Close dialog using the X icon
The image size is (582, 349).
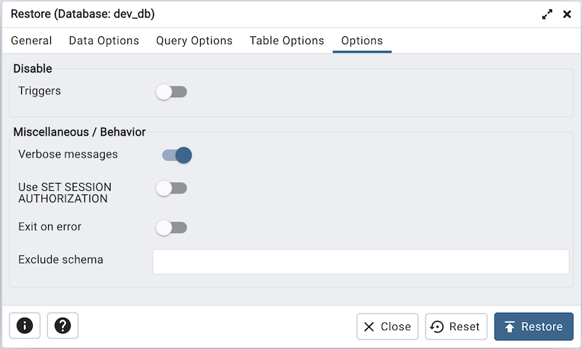[x=567, y=14]
